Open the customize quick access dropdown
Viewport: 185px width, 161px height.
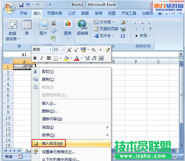tap(50, 5)
